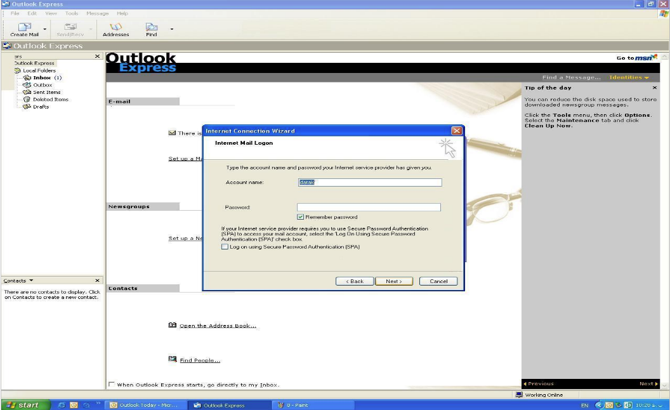The height and width of the screenshot is (410, 670).
Task: Click the Find a Message link
Action: tap(571, 77)
